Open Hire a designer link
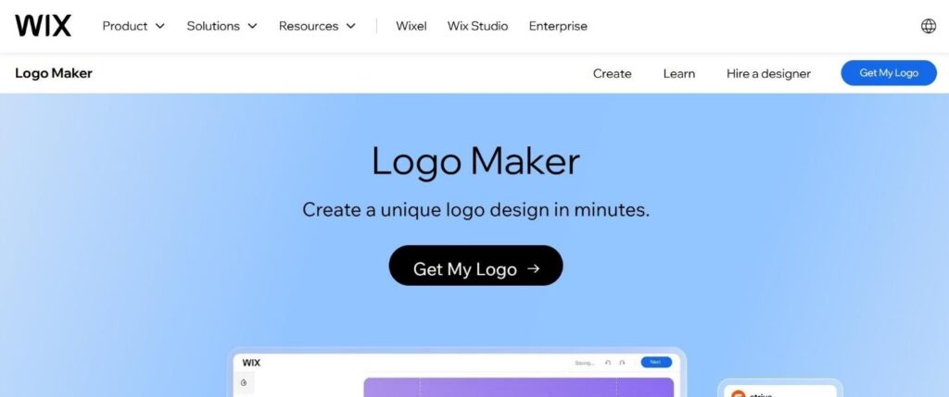The width and height of the screenshot is (949, 397). [x=768, y=74]
